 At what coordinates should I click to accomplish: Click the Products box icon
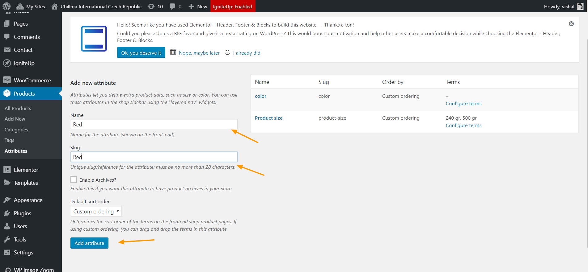(x=7, y=93)
